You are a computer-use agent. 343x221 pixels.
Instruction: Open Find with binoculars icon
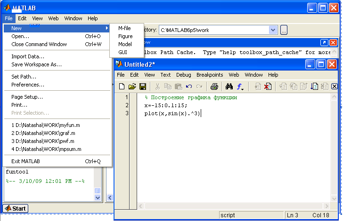pos(229,87)
